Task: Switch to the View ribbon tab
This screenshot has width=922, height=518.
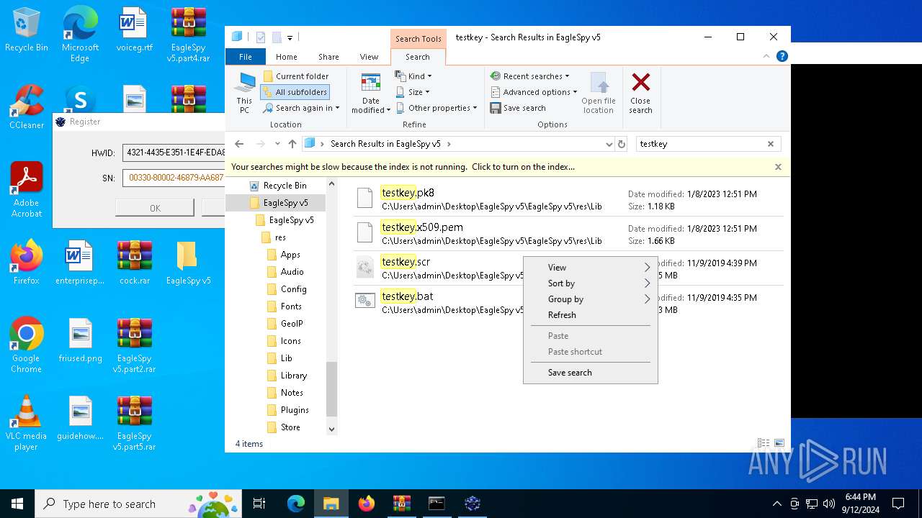Action: pyautogui.click(x=369, y=57)
